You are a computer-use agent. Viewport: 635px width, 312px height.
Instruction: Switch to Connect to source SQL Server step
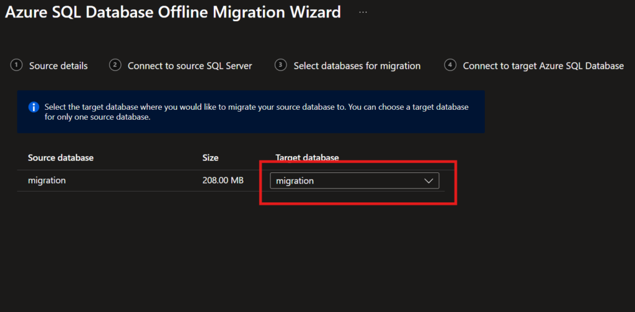click(190, 66)
